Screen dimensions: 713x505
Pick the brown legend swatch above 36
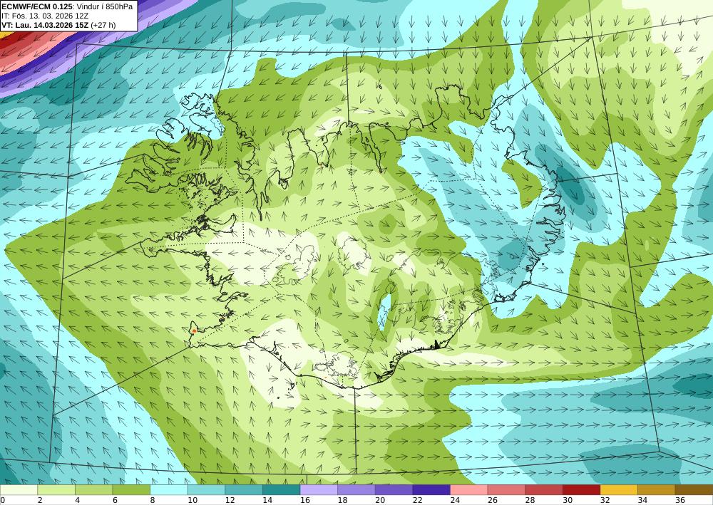pos(694,490)
